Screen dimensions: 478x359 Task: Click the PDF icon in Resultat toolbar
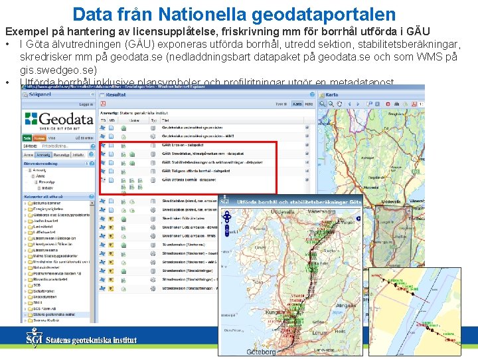[x=103, y=104]
